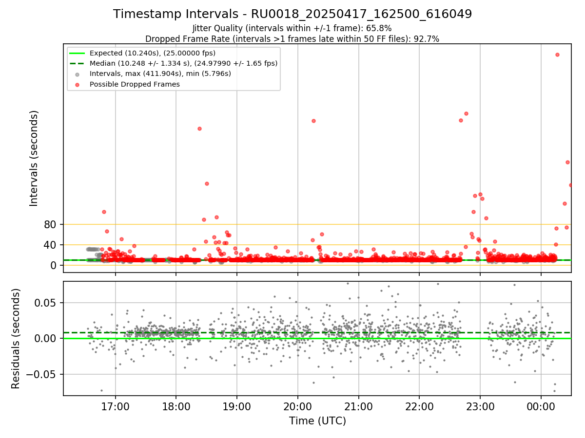Click the 'Intervals (seconds)' y-axis label
The width and height of the screenshot is (585, 438).
pyautogui.click(x=34, y=158)
